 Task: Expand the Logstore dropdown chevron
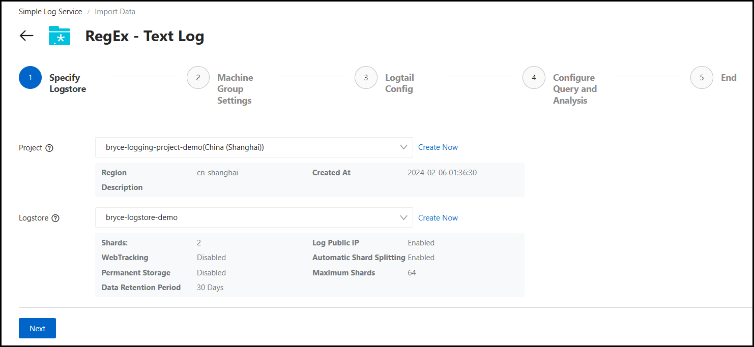click(403, 217)
